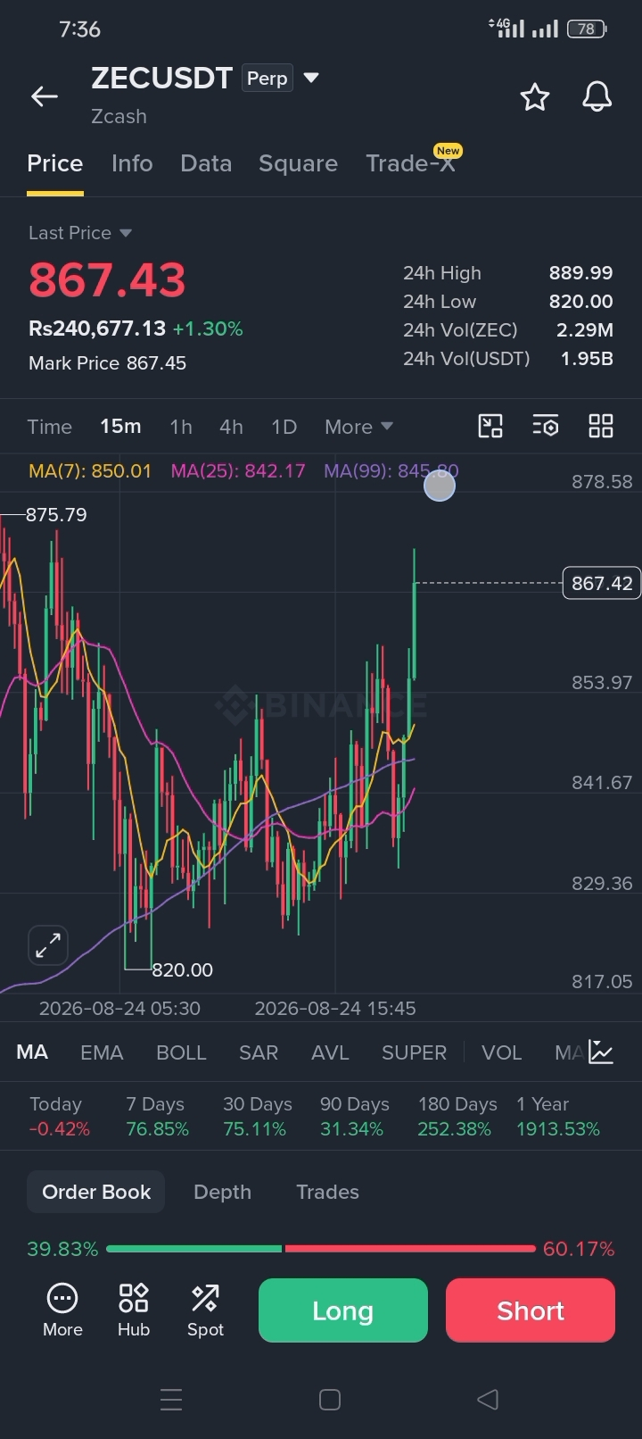Screen dimensions: 642x1439
Task: Open the four-square grid layout icon
Action: click(601, 426)
